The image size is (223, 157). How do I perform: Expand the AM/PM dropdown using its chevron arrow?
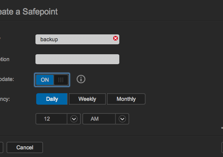coord(122,119)
